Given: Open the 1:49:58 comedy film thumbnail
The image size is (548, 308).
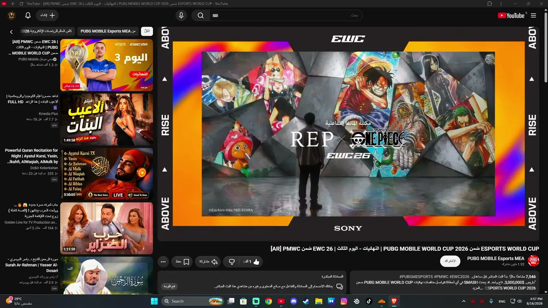Looking at the screenshot, I should tap(107, 119).
